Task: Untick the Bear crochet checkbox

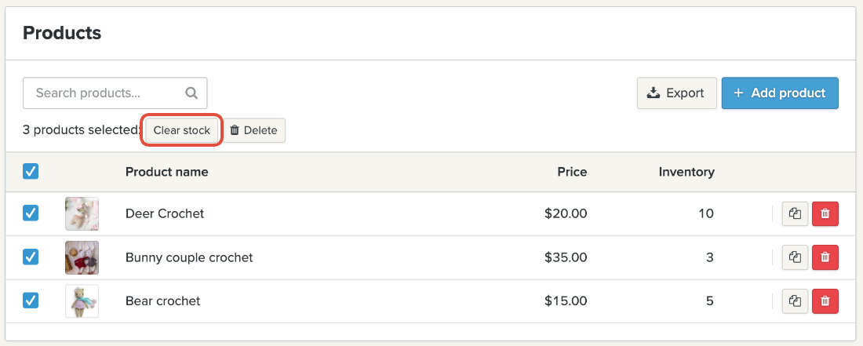Action: tap(31, 300)
